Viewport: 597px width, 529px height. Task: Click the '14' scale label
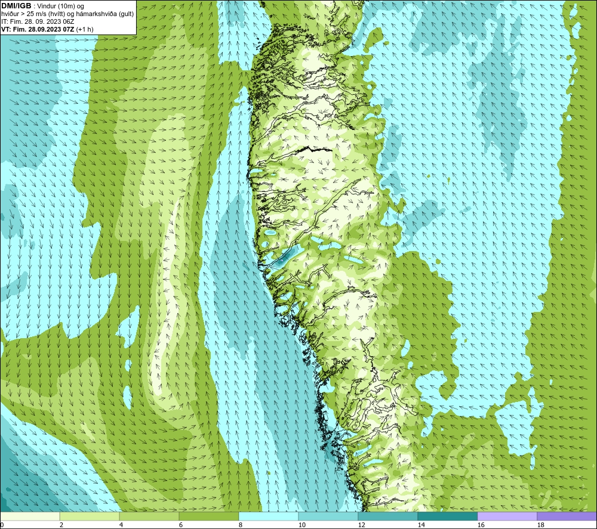coord(421,525)
